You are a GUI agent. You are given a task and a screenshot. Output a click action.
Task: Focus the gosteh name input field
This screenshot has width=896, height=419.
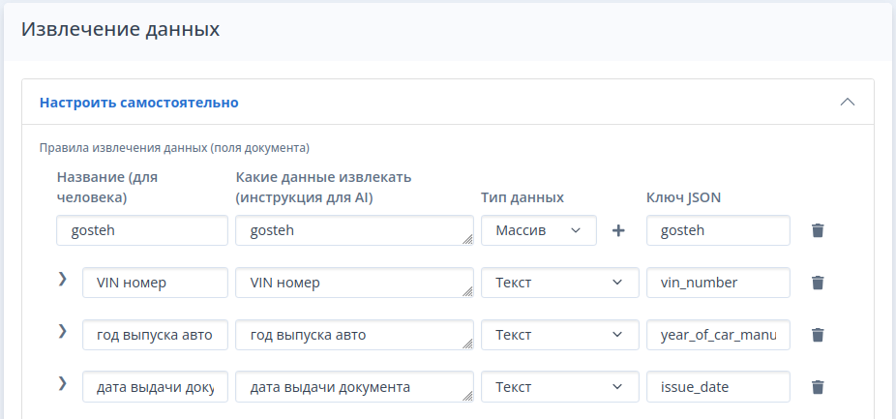click(141, 230)
